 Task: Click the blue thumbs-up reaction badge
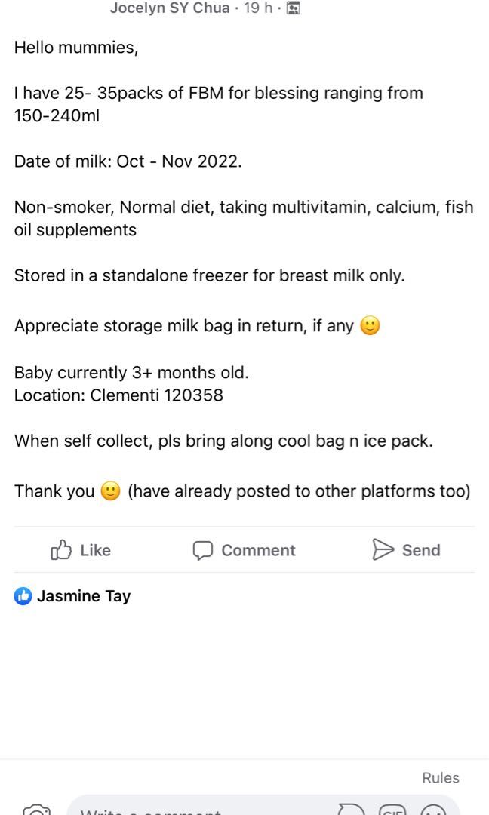(23, 595)
